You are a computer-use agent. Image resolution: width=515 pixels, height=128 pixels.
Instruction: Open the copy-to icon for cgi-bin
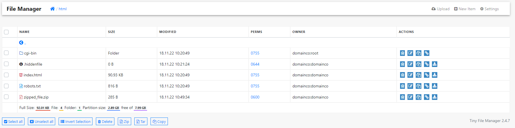(x=419, y=53)
